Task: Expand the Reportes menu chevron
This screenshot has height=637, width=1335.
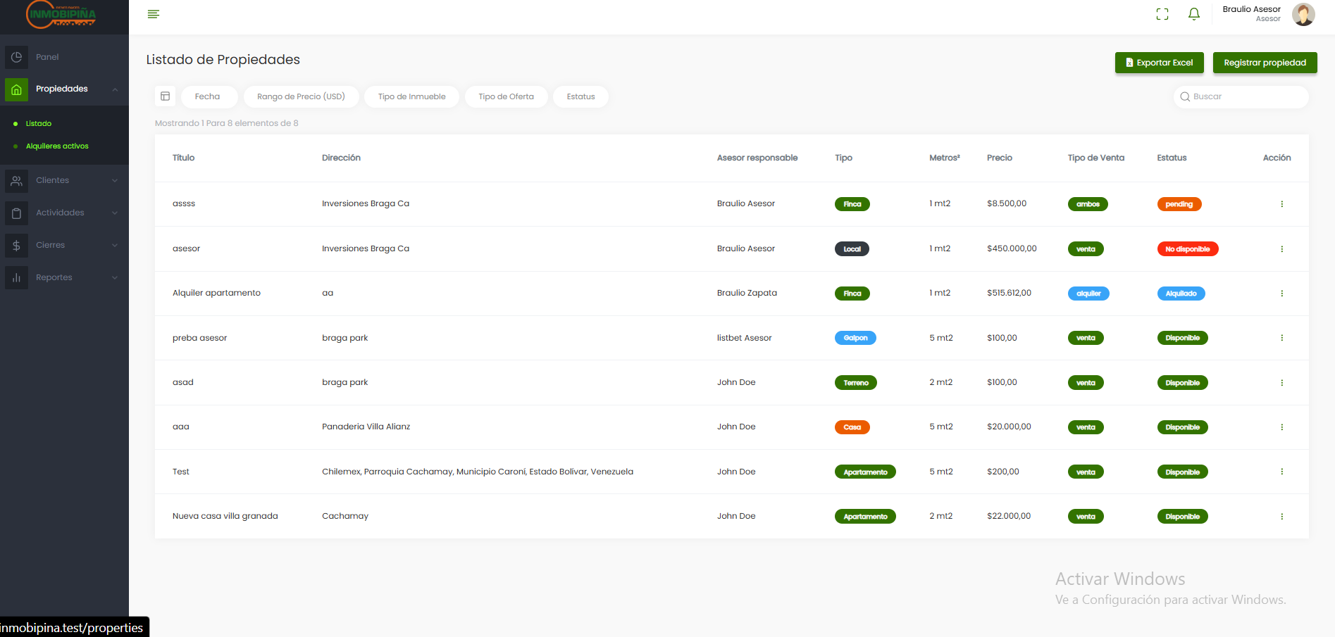Action: point(115,278)
